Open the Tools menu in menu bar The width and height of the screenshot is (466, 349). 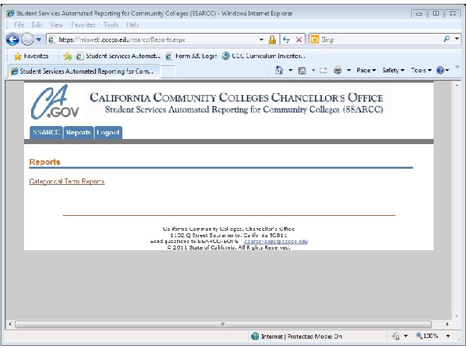111,25
